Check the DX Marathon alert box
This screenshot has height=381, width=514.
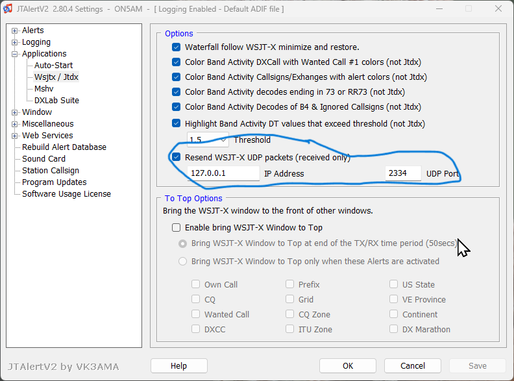pyautogui.click(x=394, y=329)
